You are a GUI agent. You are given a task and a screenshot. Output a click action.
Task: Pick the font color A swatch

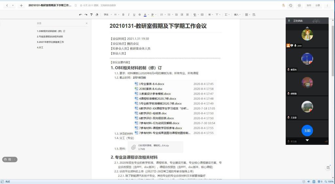145,15
